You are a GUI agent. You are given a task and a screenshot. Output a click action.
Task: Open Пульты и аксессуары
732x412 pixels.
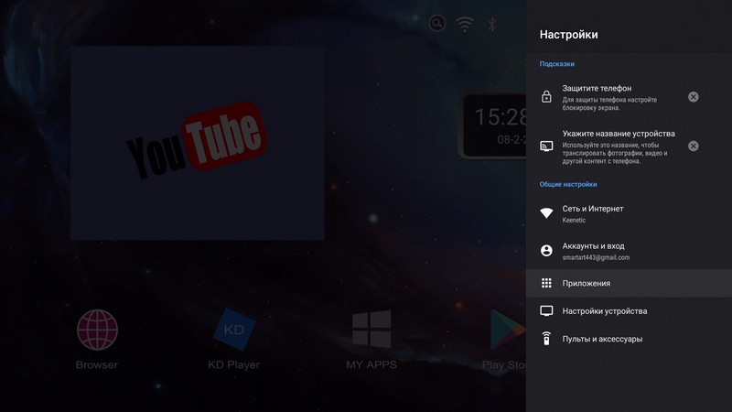coord(602,339)
